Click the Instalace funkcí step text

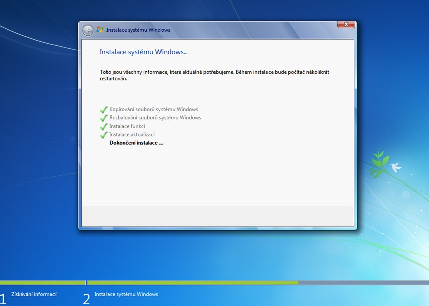coord(127,126)
